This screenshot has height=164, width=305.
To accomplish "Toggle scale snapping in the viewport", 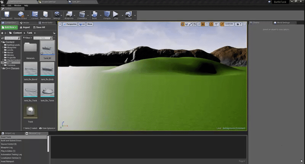I will 222,24.
